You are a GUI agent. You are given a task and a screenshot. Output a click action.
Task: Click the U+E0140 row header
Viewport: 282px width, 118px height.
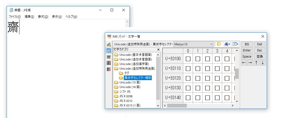point(173,98)
